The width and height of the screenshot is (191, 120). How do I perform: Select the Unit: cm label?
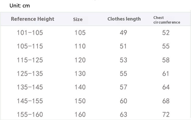[x=19, y=6]
